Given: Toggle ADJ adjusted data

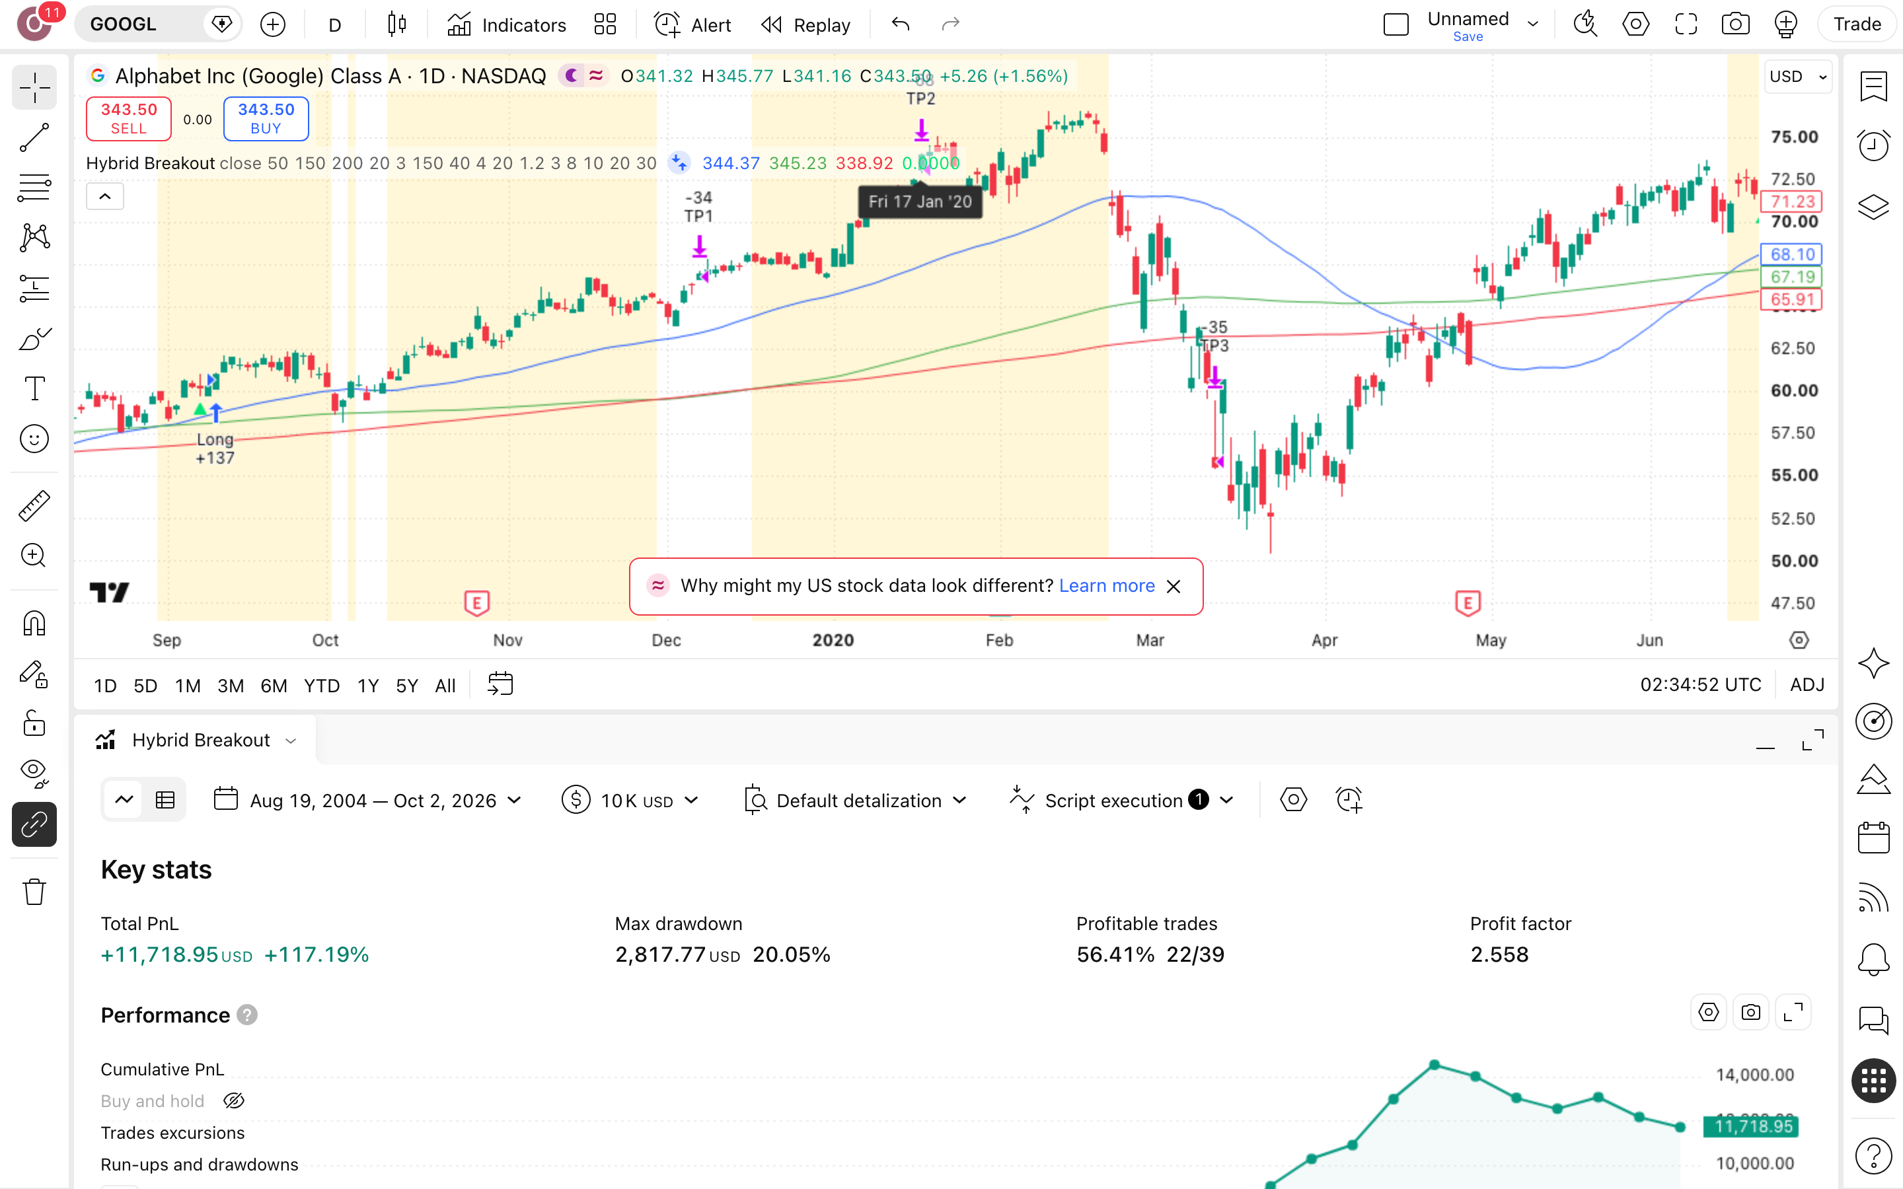Looking at the screenshot, I should (x=1807, y=685).
